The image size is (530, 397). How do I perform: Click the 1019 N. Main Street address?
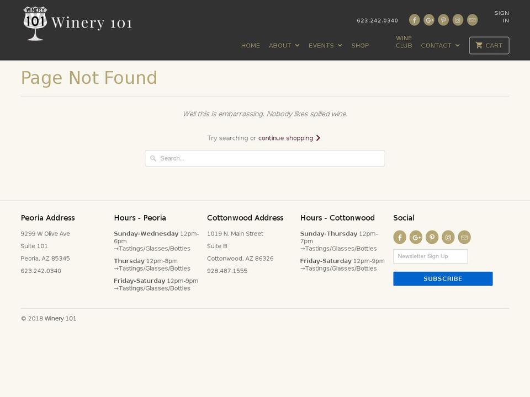pos(235,234)
